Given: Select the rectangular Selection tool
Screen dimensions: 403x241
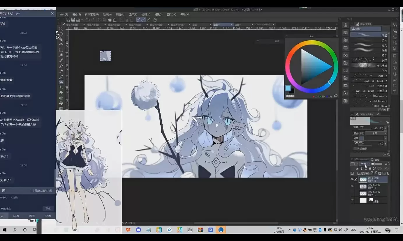Looking at the screenshot, I should [x=61, y=50].
